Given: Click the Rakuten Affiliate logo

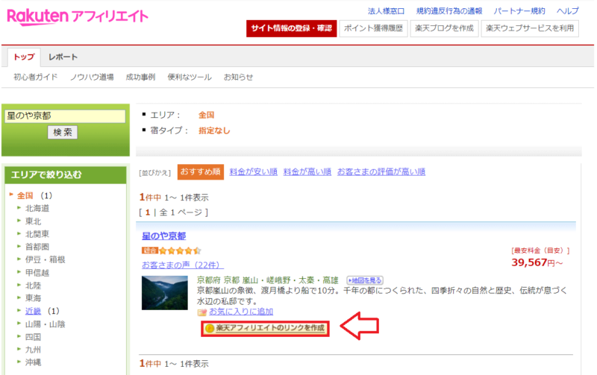Looking at the screenshot, I should coord(78,17).
